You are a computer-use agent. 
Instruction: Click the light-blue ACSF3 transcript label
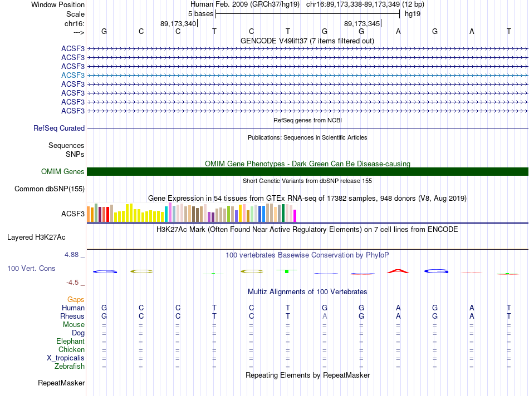coord(73,75)
